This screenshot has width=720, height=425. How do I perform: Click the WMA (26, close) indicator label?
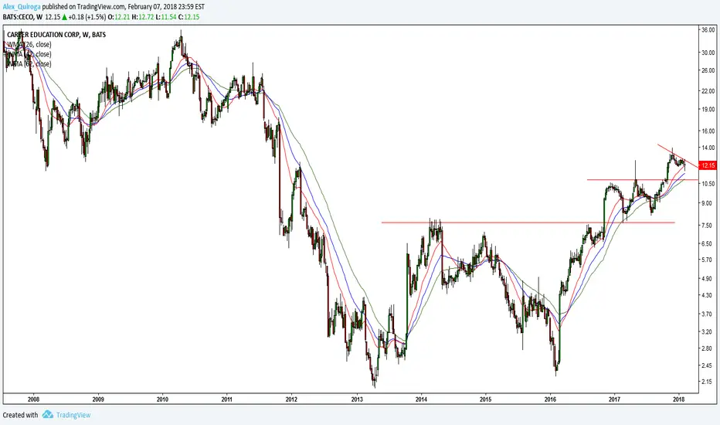coord(29,45)
